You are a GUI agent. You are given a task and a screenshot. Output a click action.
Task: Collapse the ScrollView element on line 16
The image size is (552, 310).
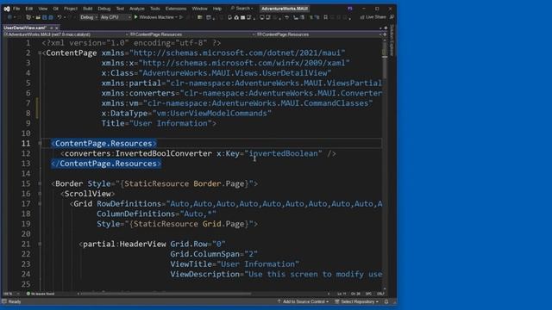[40, 194]
